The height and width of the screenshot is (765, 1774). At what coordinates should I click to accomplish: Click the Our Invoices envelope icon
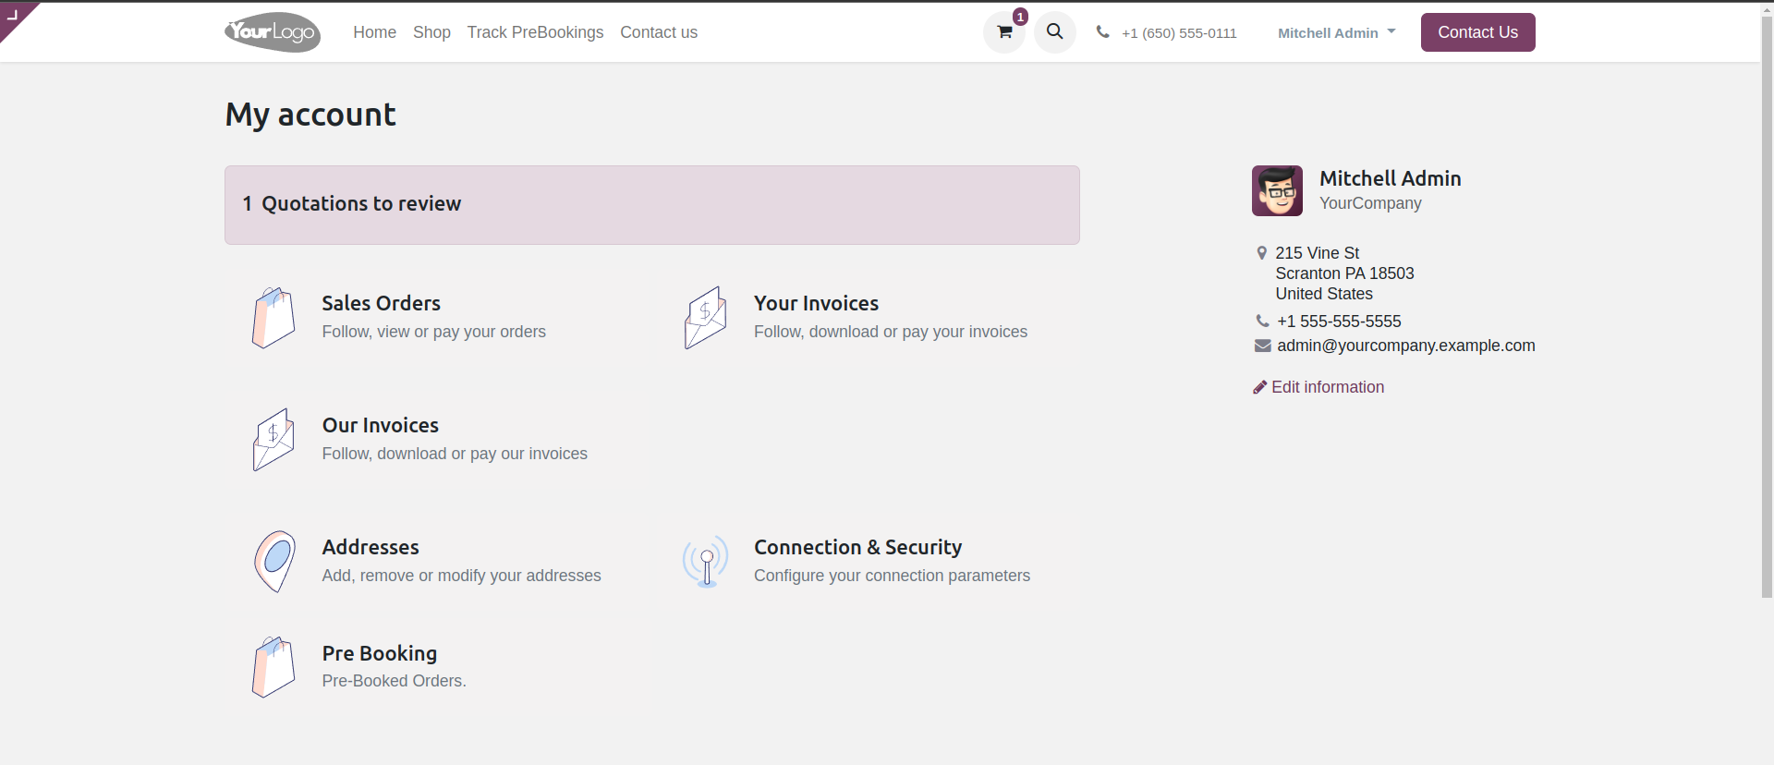[273, 439]
